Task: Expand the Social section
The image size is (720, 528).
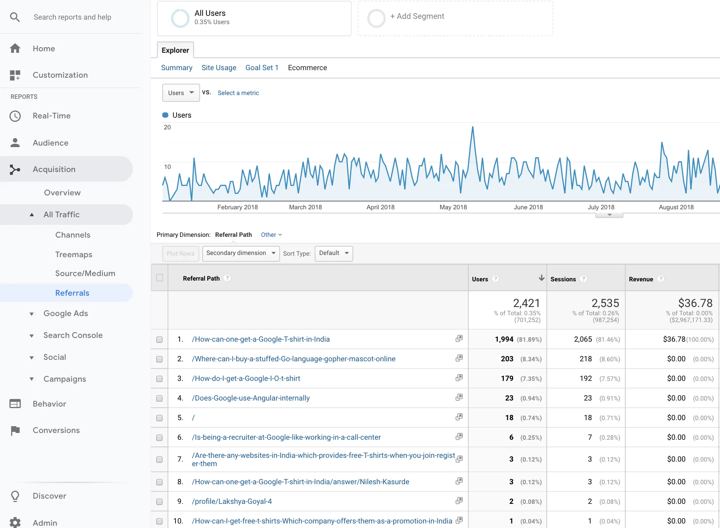Action: (x=32, y=358)
